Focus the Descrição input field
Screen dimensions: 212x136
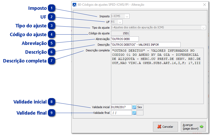[x=145, y=45]
